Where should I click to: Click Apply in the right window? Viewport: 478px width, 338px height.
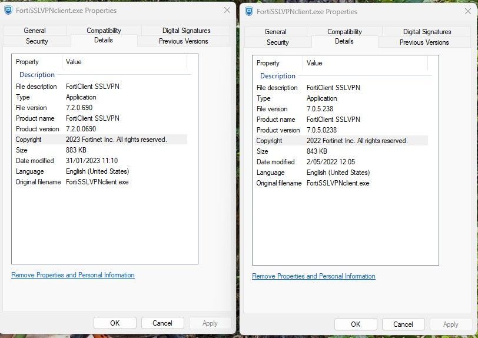click(451, 324)
